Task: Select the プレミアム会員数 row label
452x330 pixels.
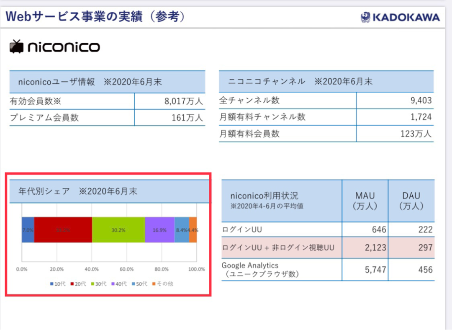Action: click(44, 118)
